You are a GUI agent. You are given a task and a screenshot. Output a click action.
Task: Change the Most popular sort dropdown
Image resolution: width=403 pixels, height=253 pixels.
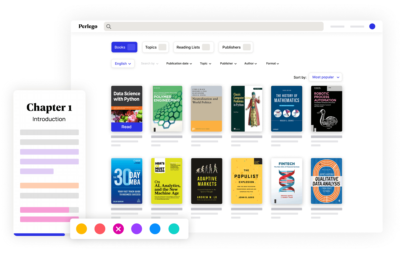(325, 77)
